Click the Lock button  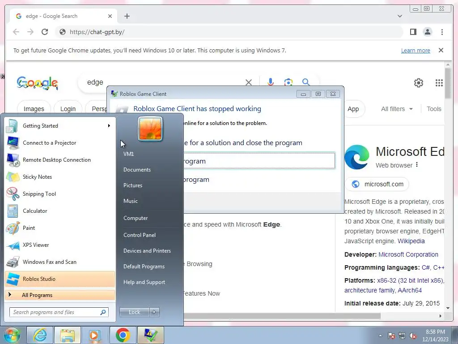coord(134,312)
